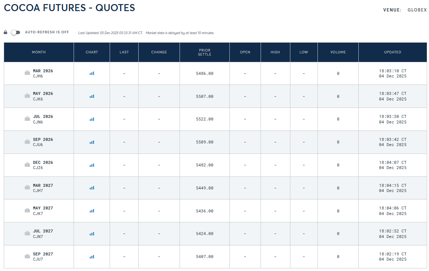Image resolution: width=429 pixels, height=271 pixels.
Task: Open the chart icon for MAY 2026
Action: 92,96
